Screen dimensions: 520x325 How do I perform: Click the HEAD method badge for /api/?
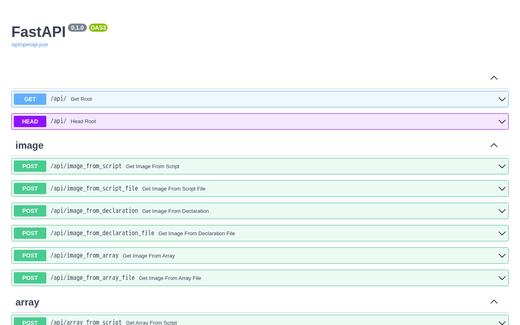(30, 121)
